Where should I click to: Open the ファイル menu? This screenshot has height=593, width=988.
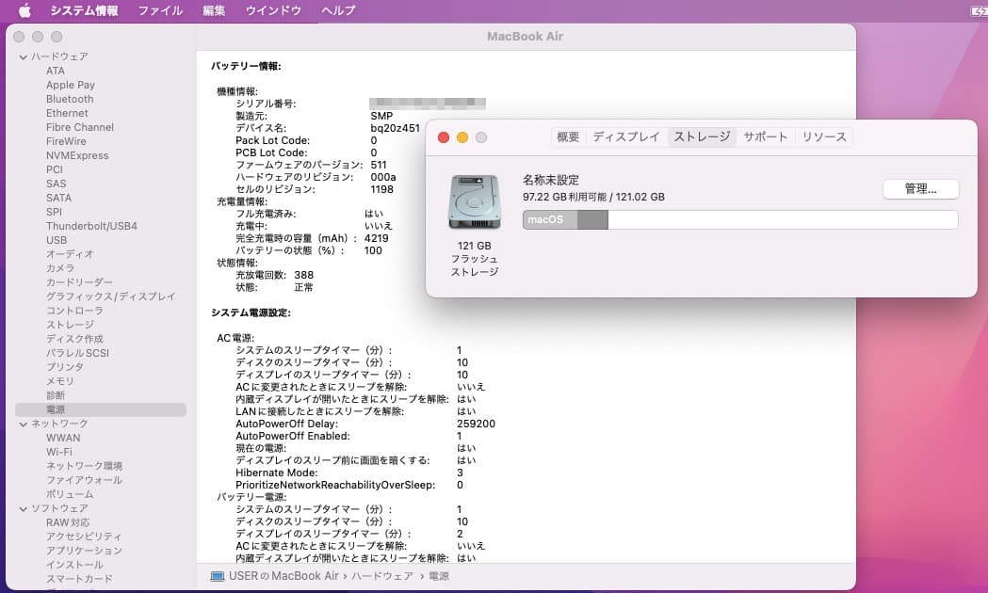pos(160,11)
